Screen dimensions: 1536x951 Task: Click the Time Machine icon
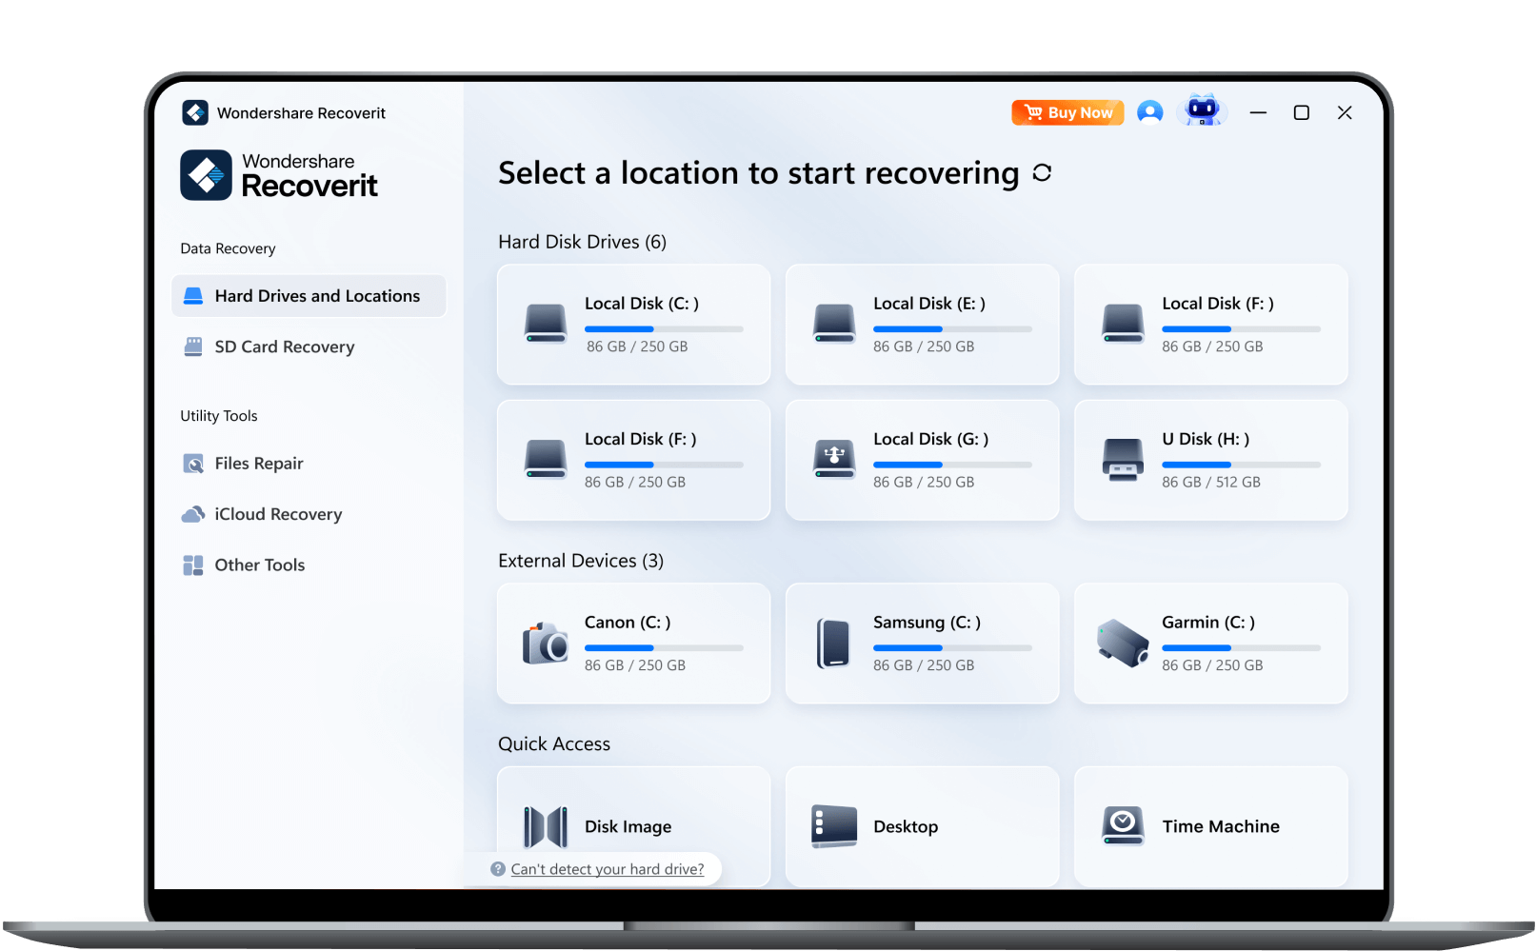pos(1124,825)
